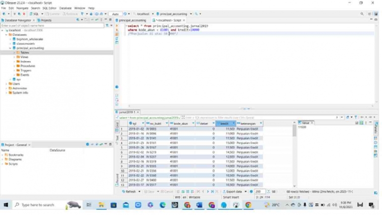
Task: Toggle the vertical Panels side tab
Action: point(376,128)
